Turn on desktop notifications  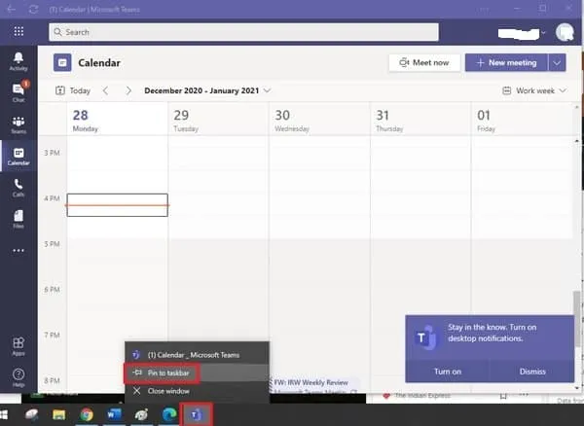pyautogui.click(x=447, y=372)
